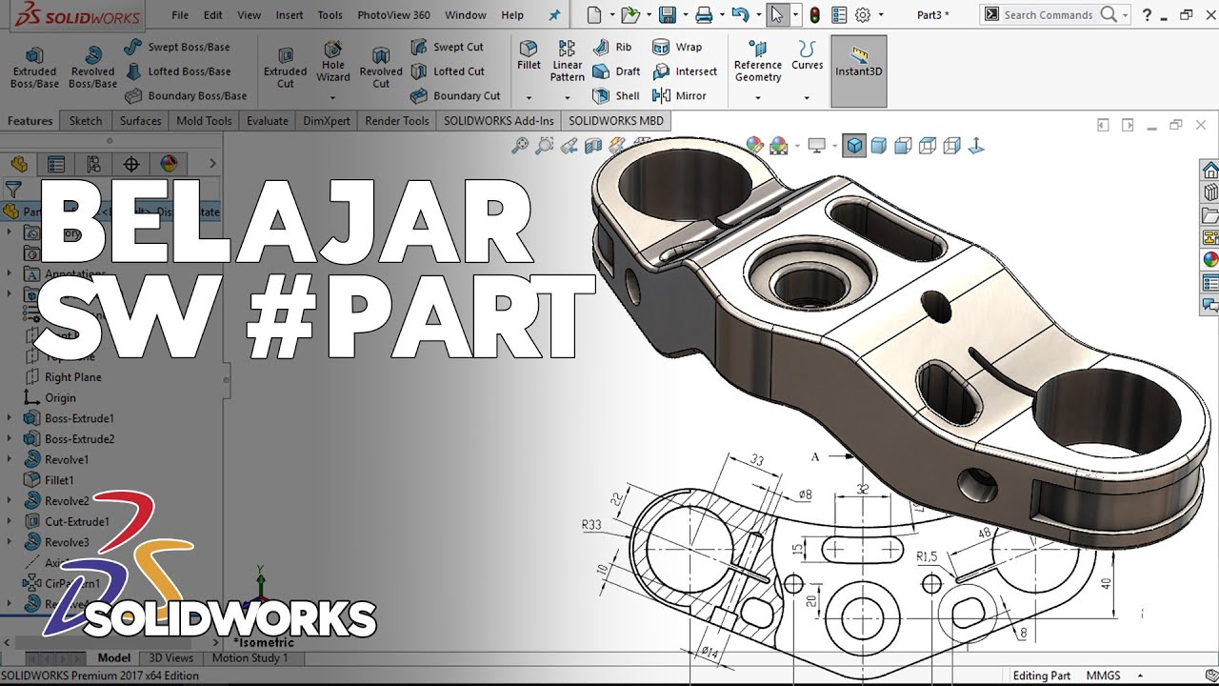This screenshot has height=686, width=1219.
Task: Open the Options gear icon
Action: [863, 14]
